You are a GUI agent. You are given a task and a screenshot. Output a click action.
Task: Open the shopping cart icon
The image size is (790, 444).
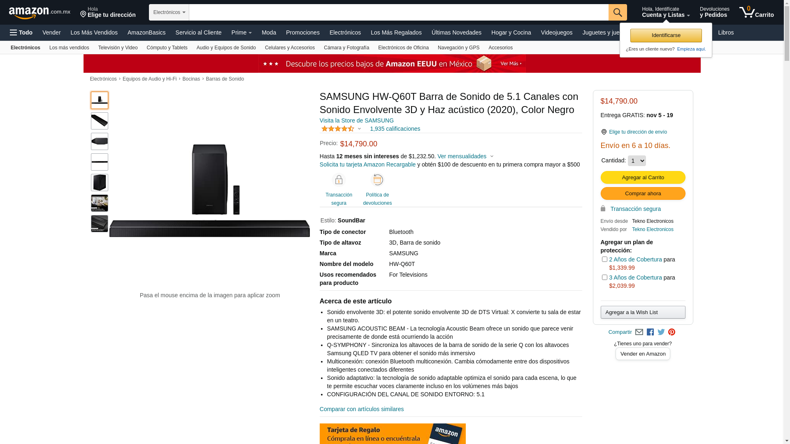(756, 12)
